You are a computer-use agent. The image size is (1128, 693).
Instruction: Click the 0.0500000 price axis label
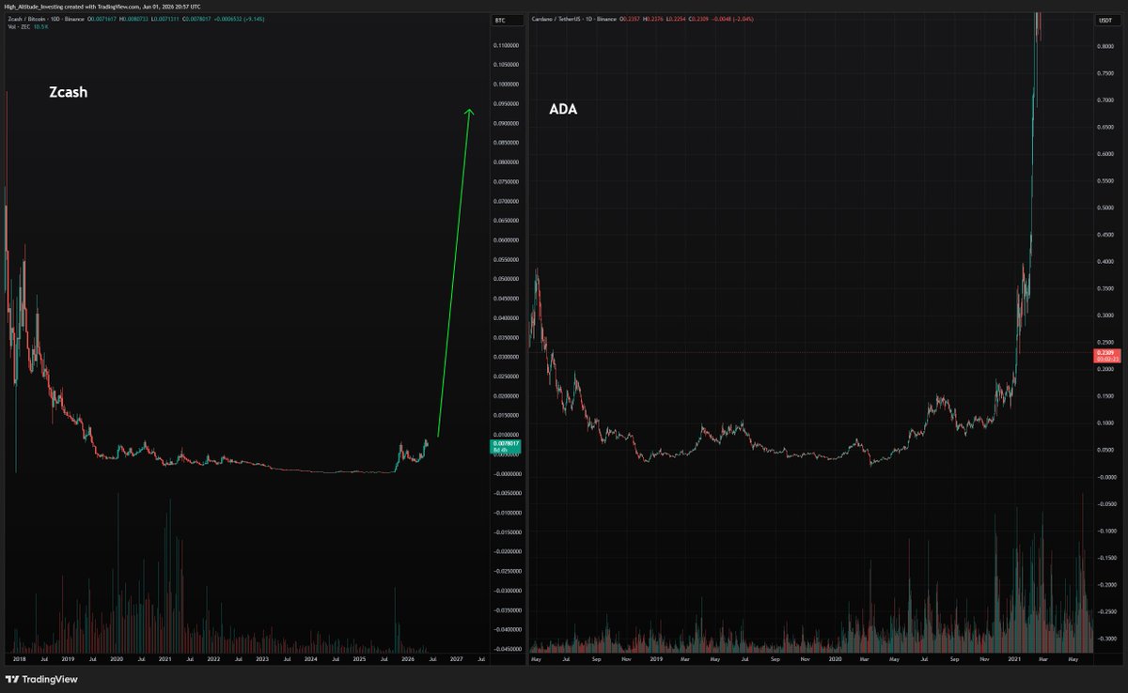click(x=507, y=279)
